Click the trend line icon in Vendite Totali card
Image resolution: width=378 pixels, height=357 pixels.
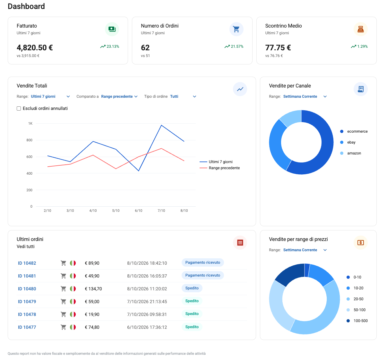[x=240, y=89]
